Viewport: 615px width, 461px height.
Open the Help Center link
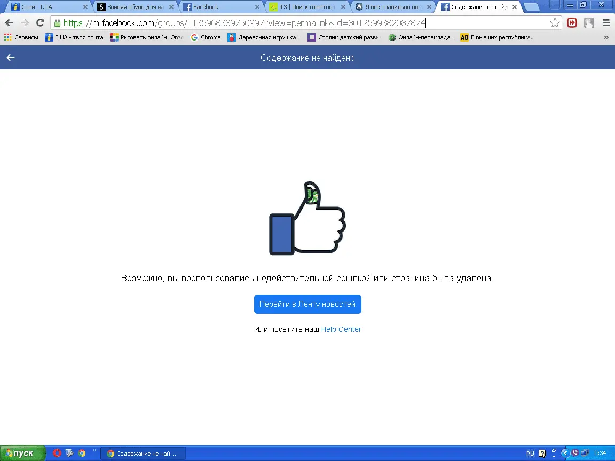(x=341, y=329)
